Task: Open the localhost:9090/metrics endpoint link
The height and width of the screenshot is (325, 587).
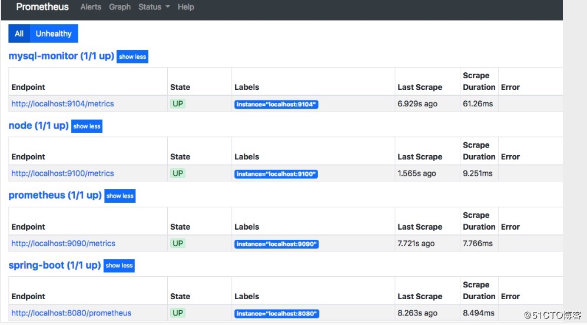Action: pos(63,243)
